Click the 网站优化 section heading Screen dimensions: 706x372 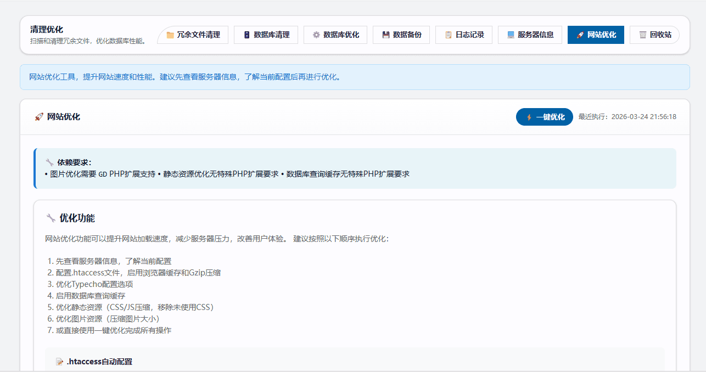[64, 117]
